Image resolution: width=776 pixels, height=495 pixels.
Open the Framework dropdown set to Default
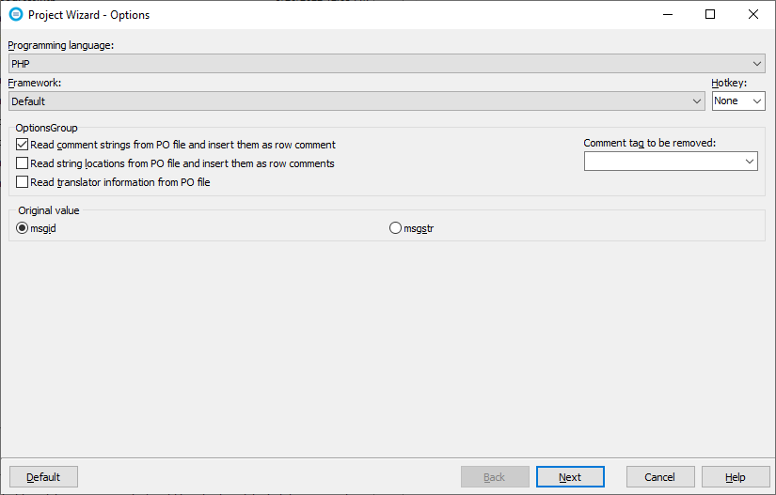[x=356, y=101]
